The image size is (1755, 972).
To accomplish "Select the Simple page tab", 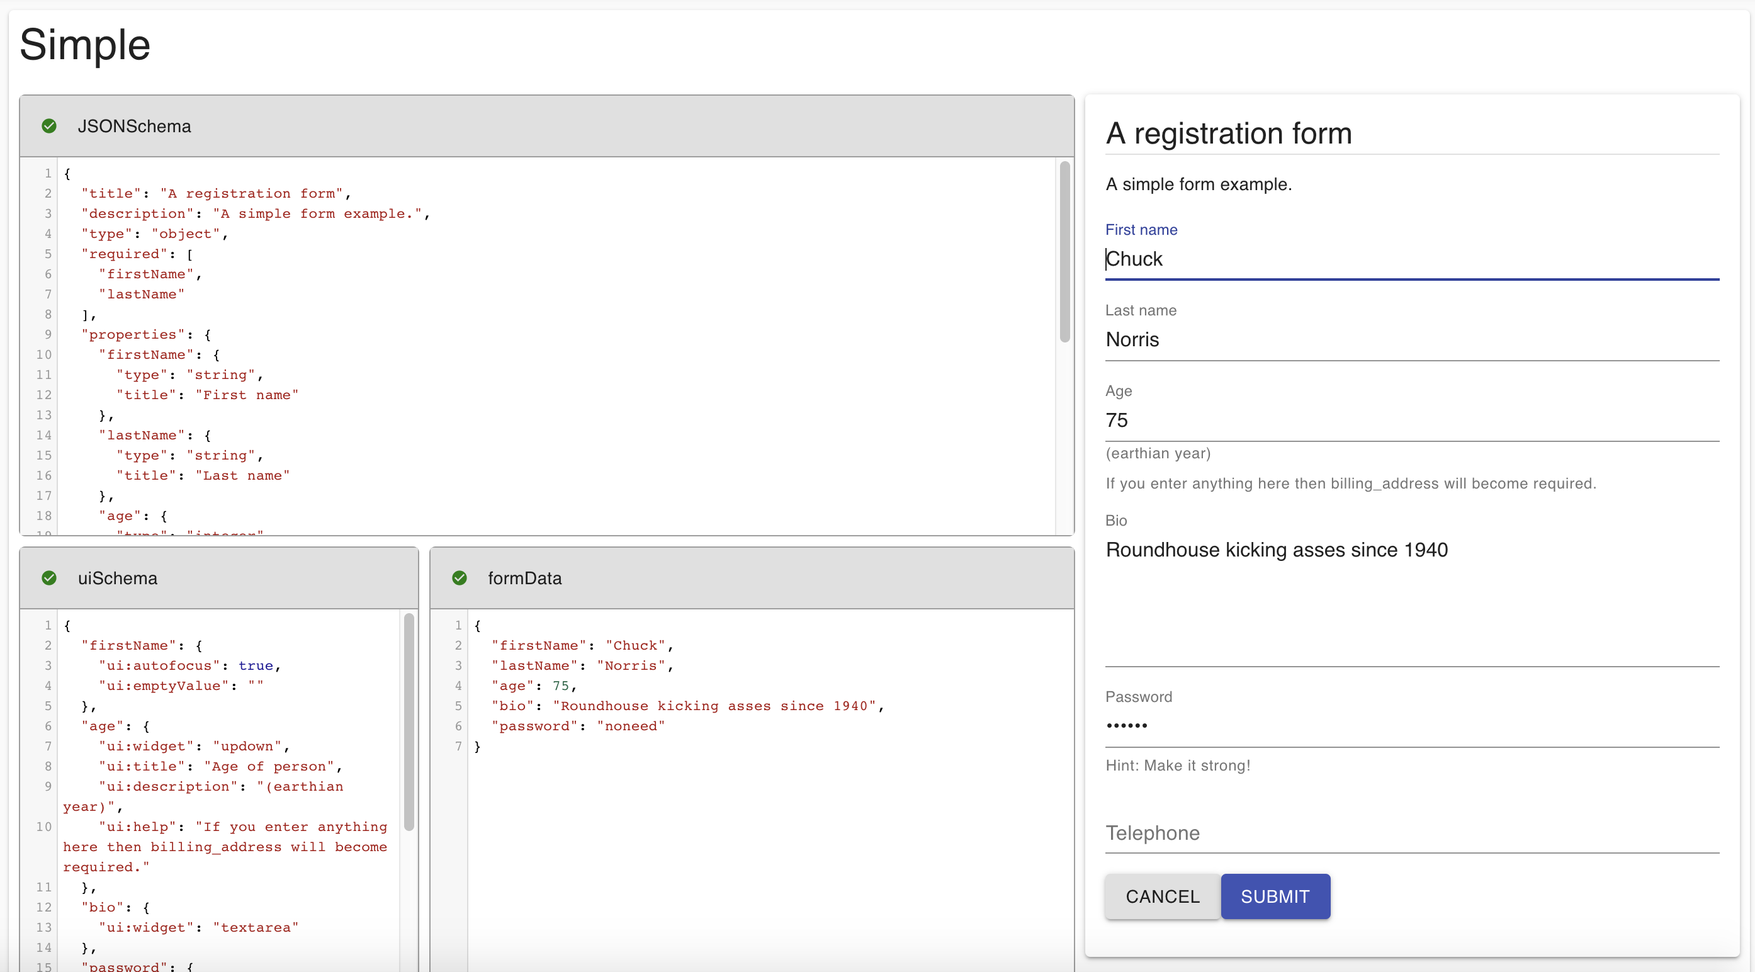I will [x=85, y=45].
